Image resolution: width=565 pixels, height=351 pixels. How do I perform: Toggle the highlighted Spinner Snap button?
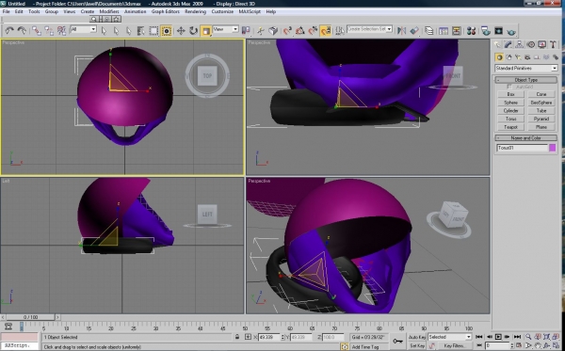tap(326, 31)
